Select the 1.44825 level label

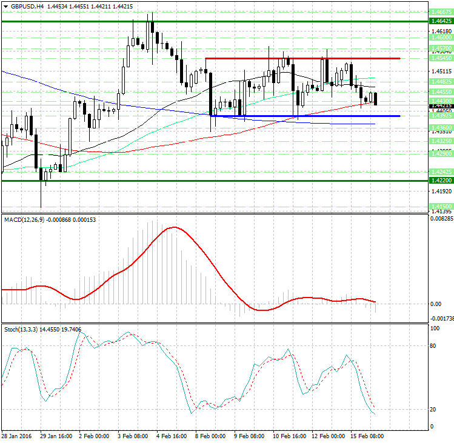(x=441, y=82)
